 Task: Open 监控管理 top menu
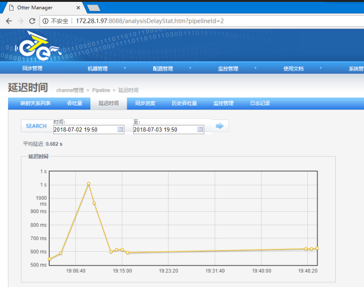(x=228, y=69)
